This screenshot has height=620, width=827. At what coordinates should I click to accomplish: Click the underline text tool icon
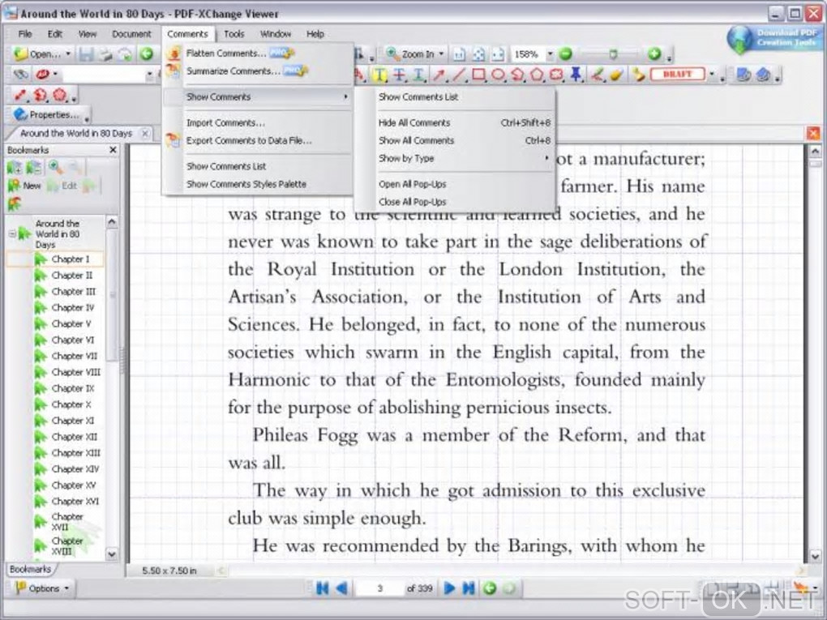419,75
